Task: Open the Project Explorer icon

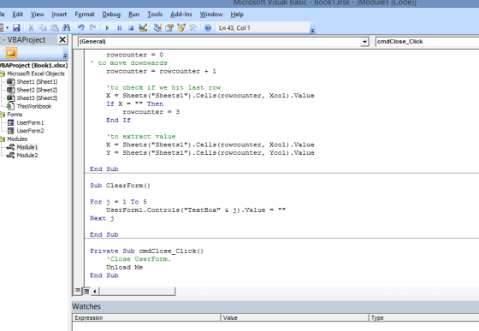Action: tap(157, 27)
